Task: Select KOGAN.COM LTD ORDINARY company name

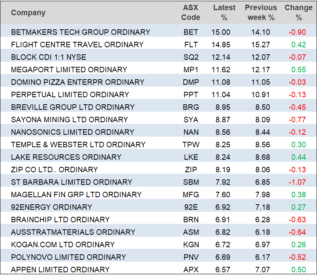Action: coord(63,245)
